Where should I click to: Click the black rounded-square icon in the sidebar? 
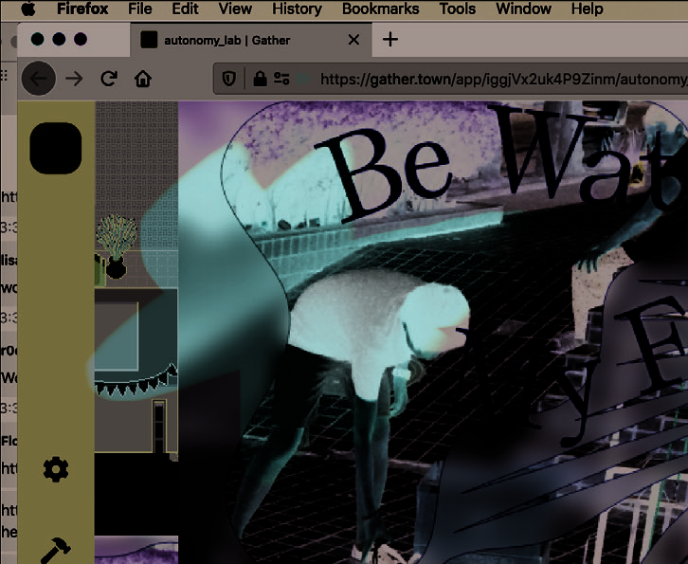click(56, 149)
